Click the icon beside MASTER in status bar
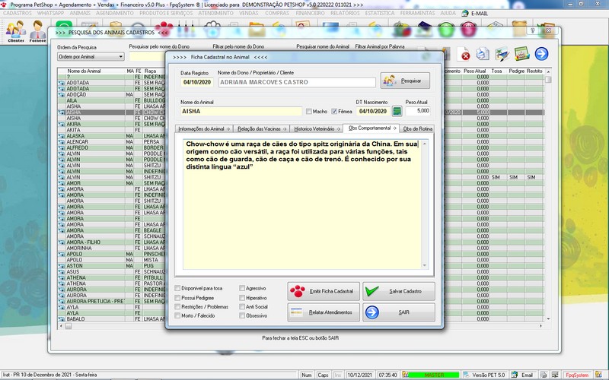 [x=406, y=375]
